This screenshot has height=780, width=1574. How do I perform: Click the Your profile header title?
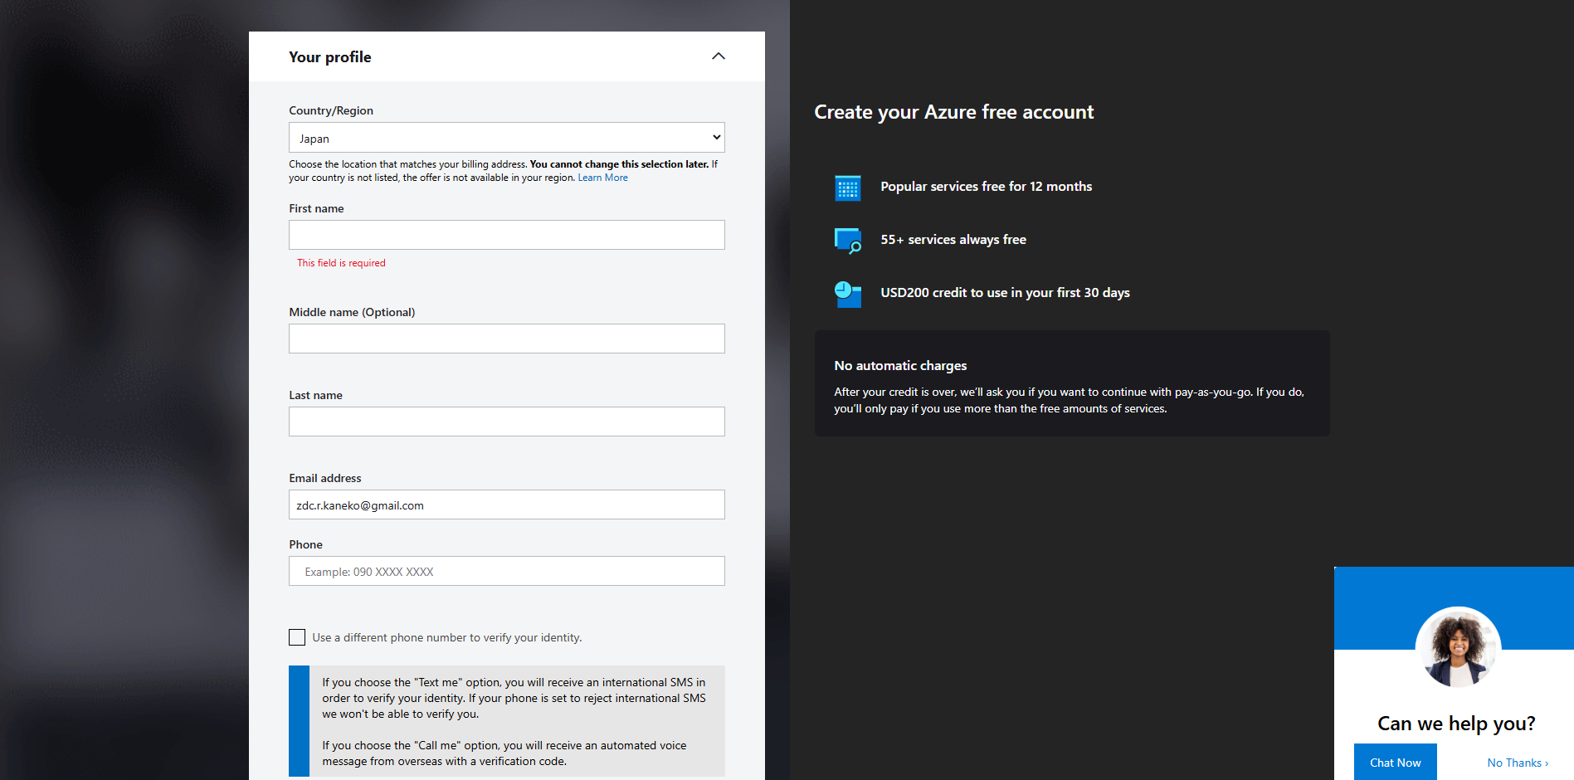(x=329, y=57)
